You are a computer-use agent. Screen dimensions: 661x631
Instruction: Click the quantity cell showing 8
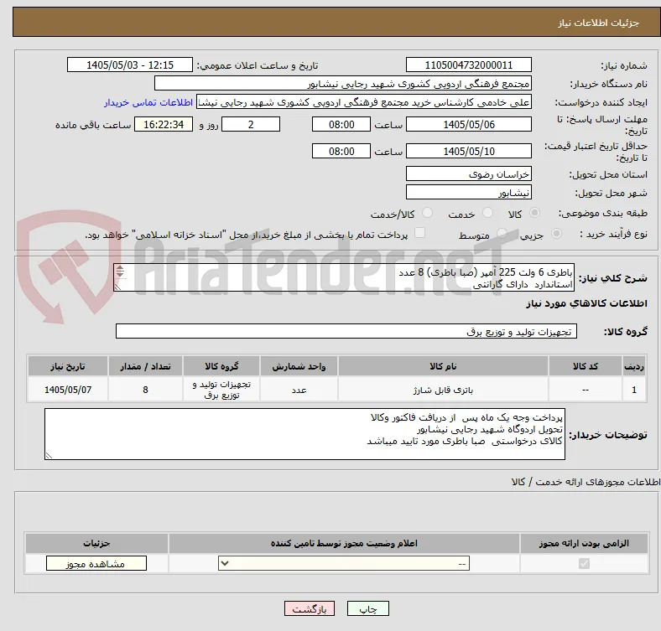click(145, 390)
